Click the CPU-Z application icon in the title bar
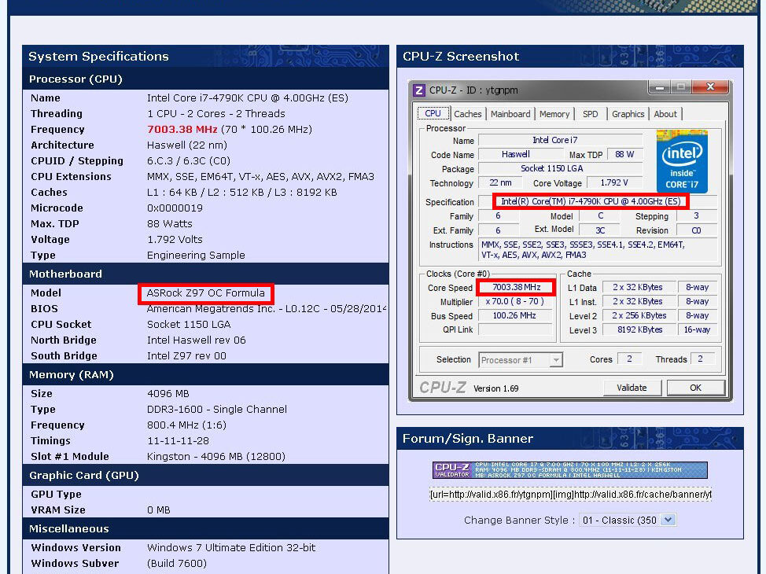This screenshot has height=574, width=766. [x=418, y=89]
